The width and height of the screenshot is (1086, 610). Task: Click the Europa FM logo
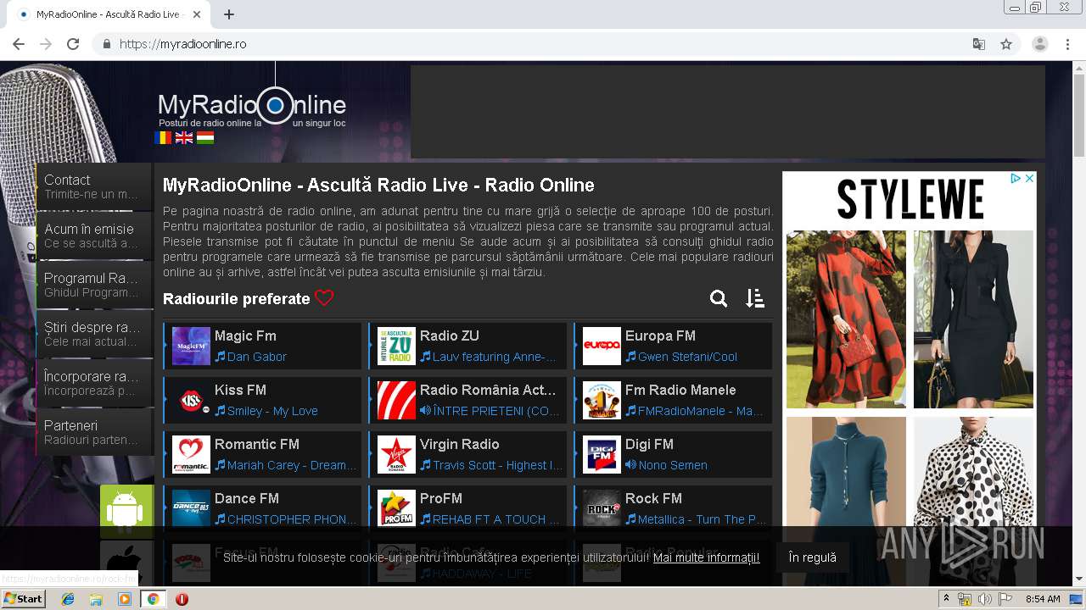(x=602, y=347)
